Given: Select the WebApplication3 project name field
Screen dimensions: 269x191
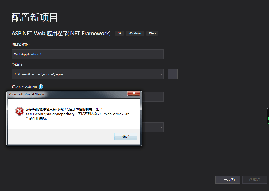Looking at the screenshot, I should (88, 54).
